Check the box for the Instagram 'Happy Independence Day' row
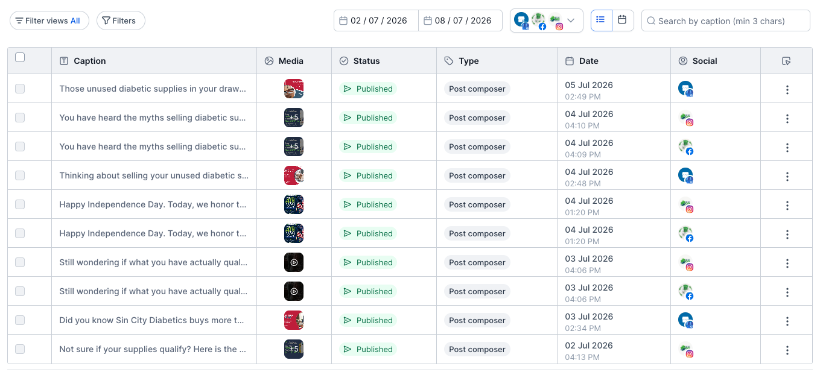 tap(20, 204)
